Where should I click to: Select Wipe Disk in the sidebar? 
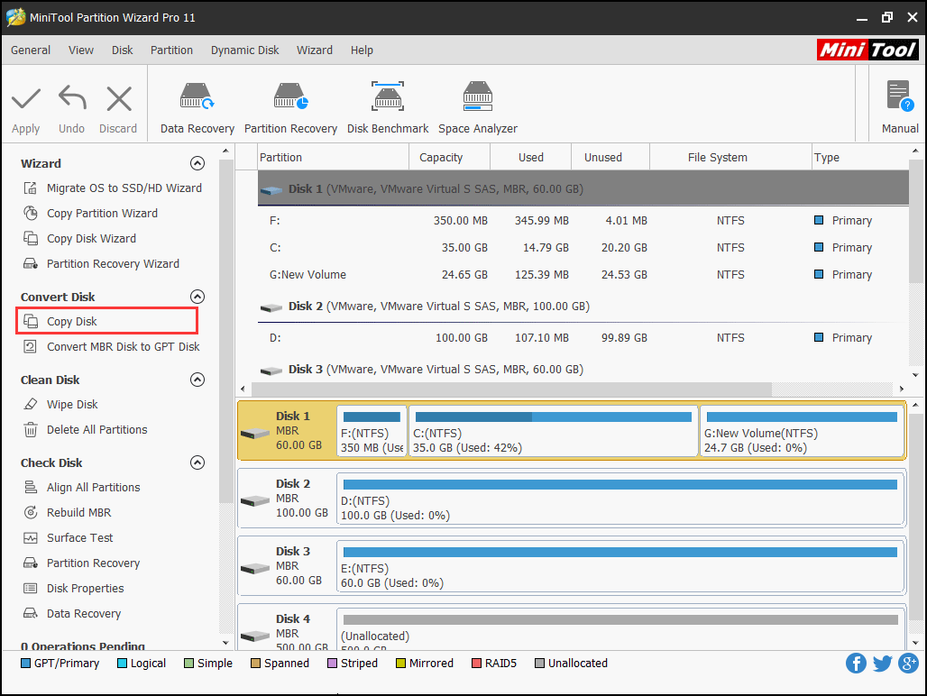tap(60, 405)
